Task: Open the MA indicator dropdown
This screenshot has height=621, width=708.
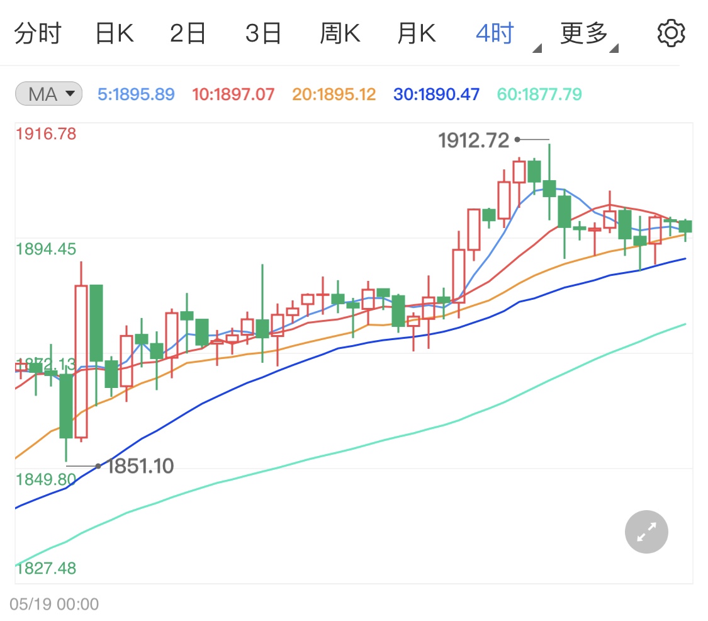Action: [48, 94]
